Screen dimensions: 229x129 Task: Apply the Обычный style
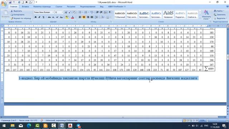[120, 15]
